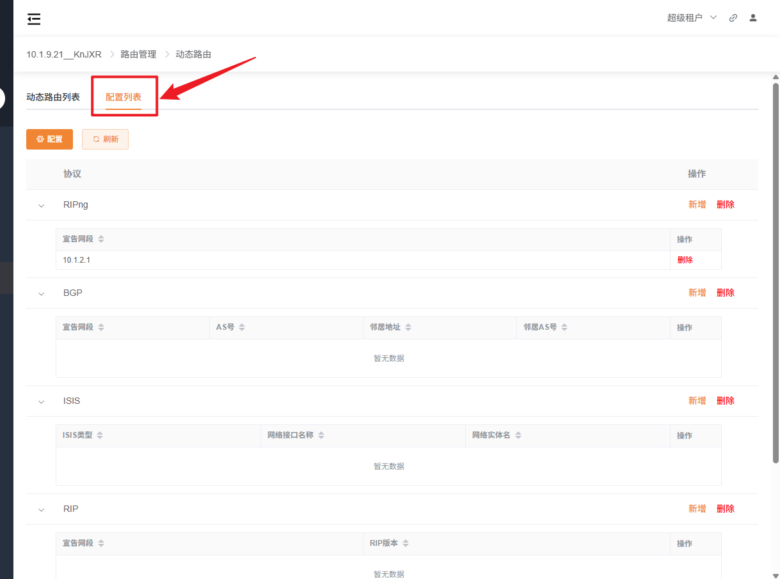Collapse the sidebar with the hamburger icon
The height and width of the screenshot is (579, 780).
[x=34, y=19]
